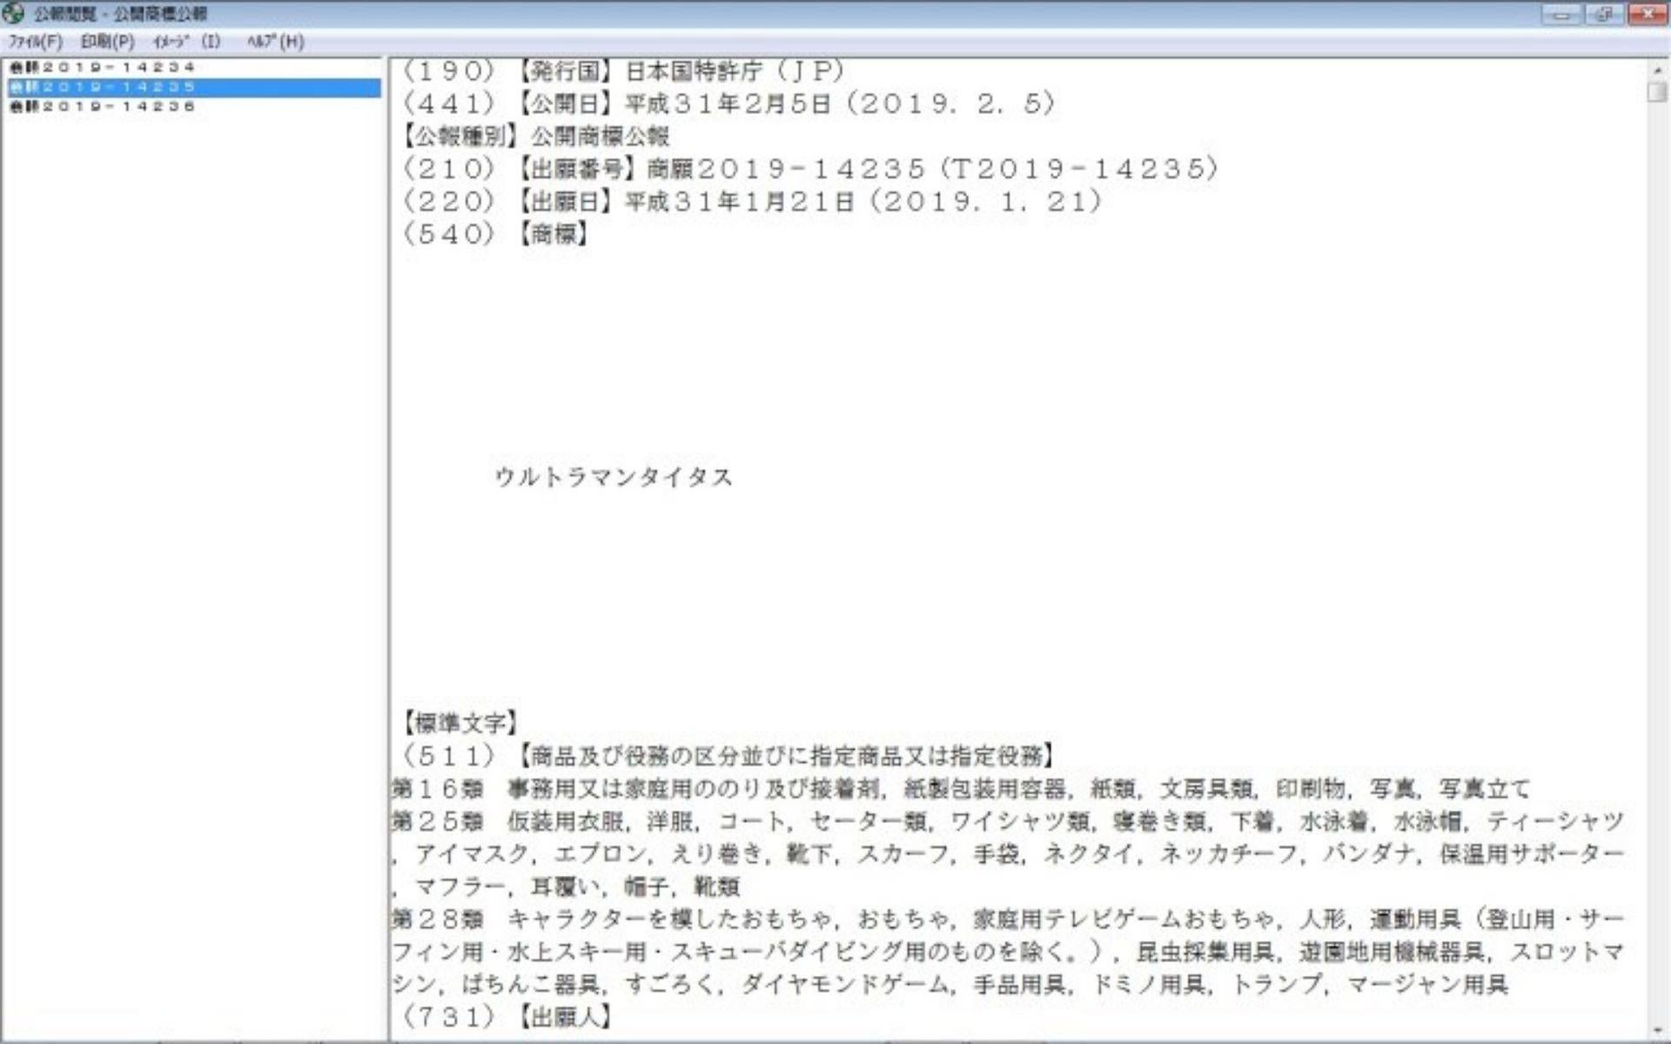Click the trademark text ウルトラマンタイタス

pyautogui.click(x=614, y=477)
